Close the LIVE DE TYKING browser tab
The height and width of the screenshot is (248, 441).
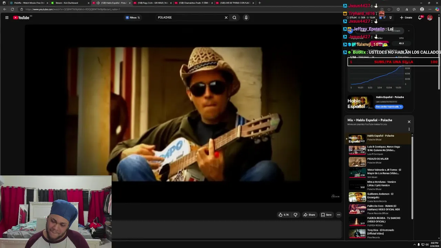253,3
